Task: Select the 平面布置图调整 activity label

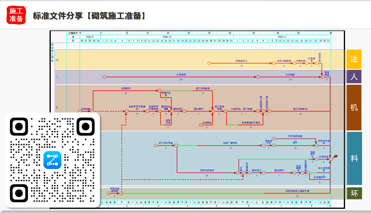Action: click(115, 190)
